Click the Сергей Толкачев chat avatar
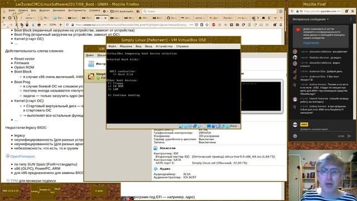The height and width of the screenshot is (201, 357). 295,99
